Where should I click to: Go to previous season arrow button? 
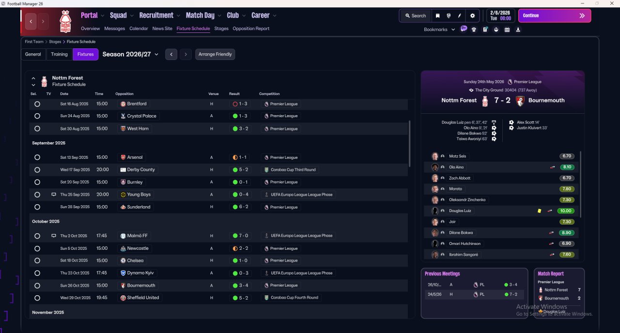171,54
